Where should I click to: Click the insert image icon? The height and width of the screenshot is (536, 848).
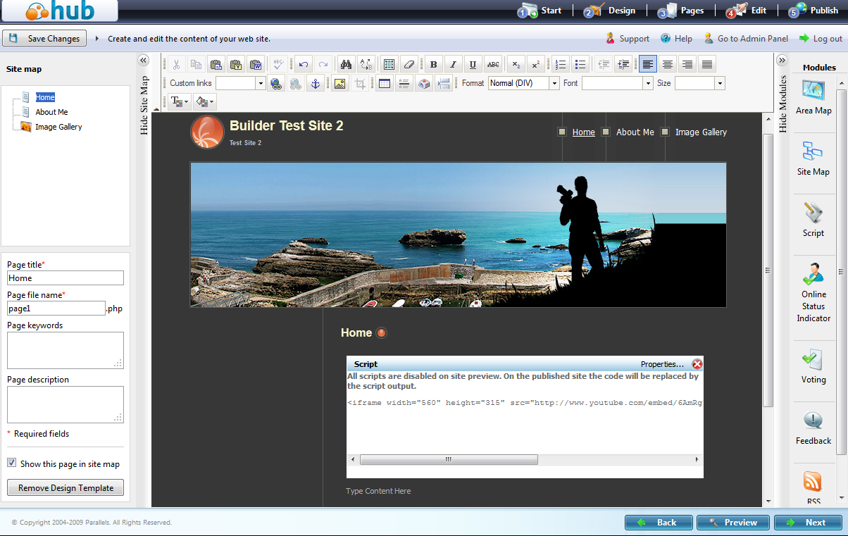340,83
